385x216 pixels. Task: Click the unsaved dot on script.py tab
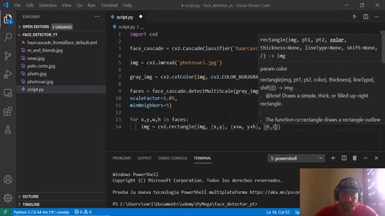click(141, 17)
